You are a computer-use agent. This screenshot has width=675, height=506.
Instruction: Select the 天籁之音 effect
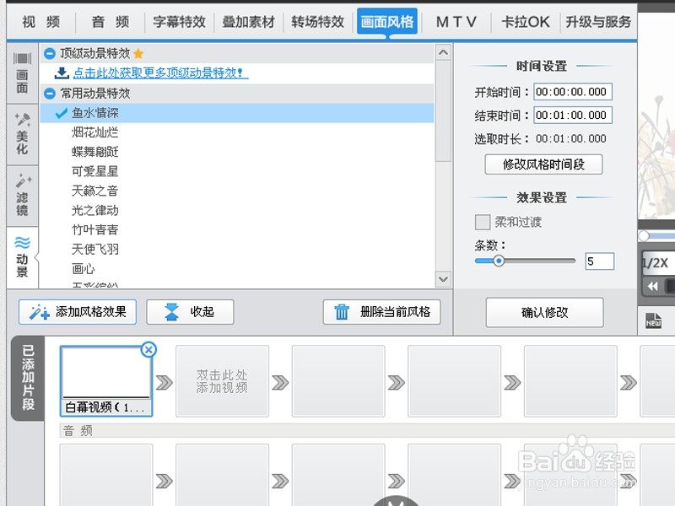[x=237, y=191]
